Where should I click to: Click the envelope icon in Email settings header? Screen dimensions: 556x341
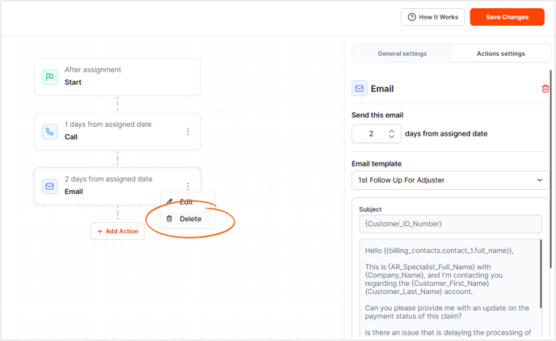359,89
